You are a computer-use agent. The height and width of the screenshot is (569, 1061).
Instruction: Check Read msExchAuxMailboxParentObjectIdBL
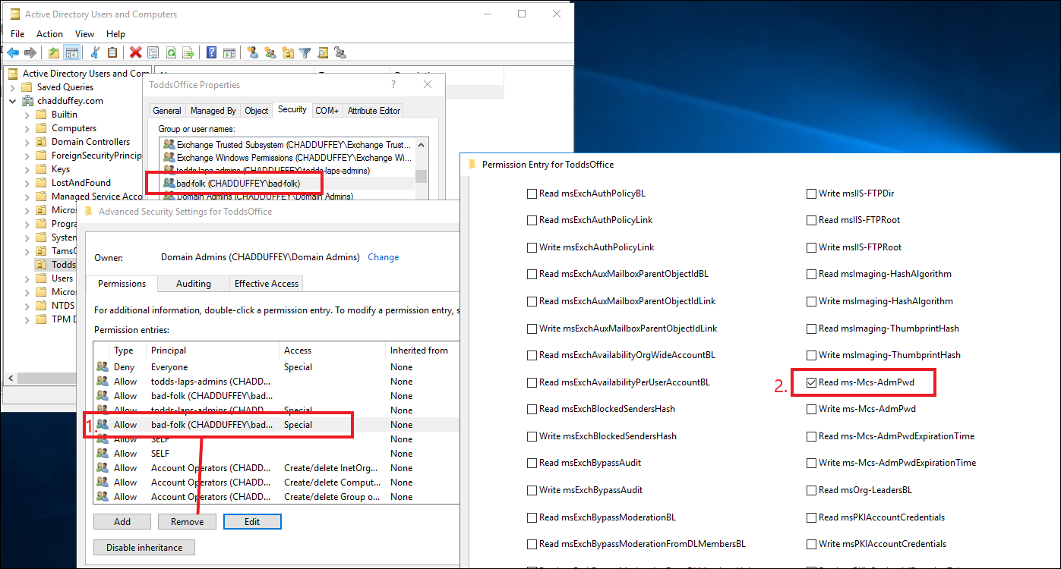[x=532, y=274]
